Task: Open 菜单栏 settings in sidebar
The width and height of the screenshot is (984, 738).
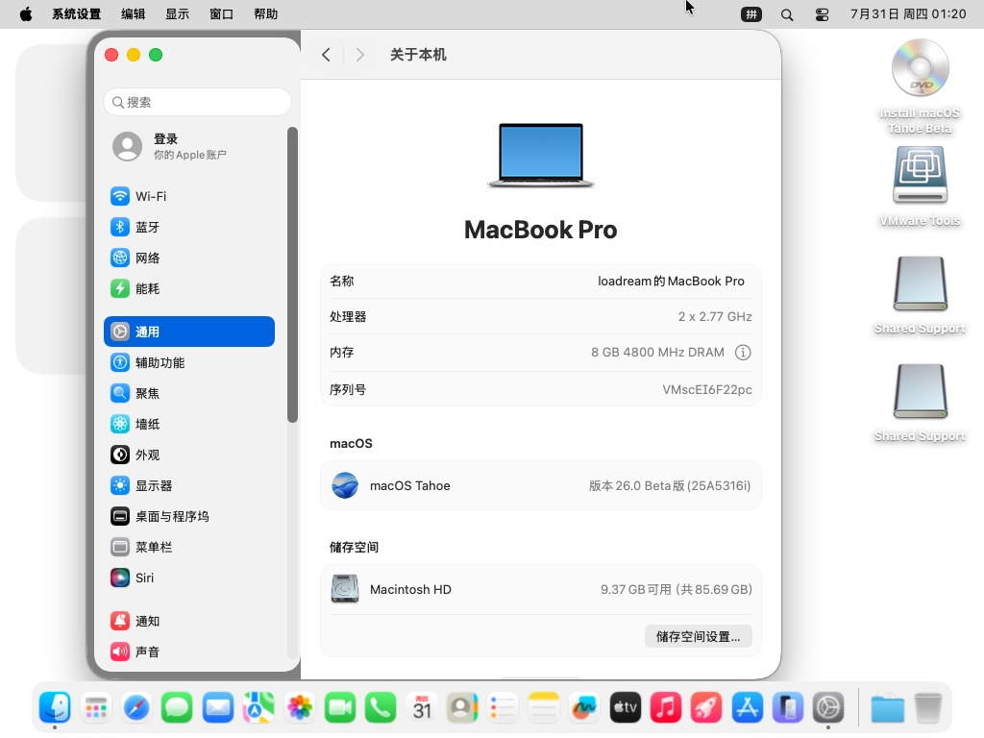Action: tap(189, 547)
